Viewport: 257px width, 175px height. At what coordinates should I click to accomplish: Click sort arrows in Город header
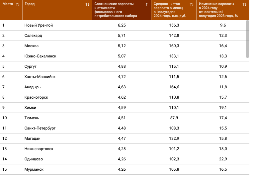point(88,4)
